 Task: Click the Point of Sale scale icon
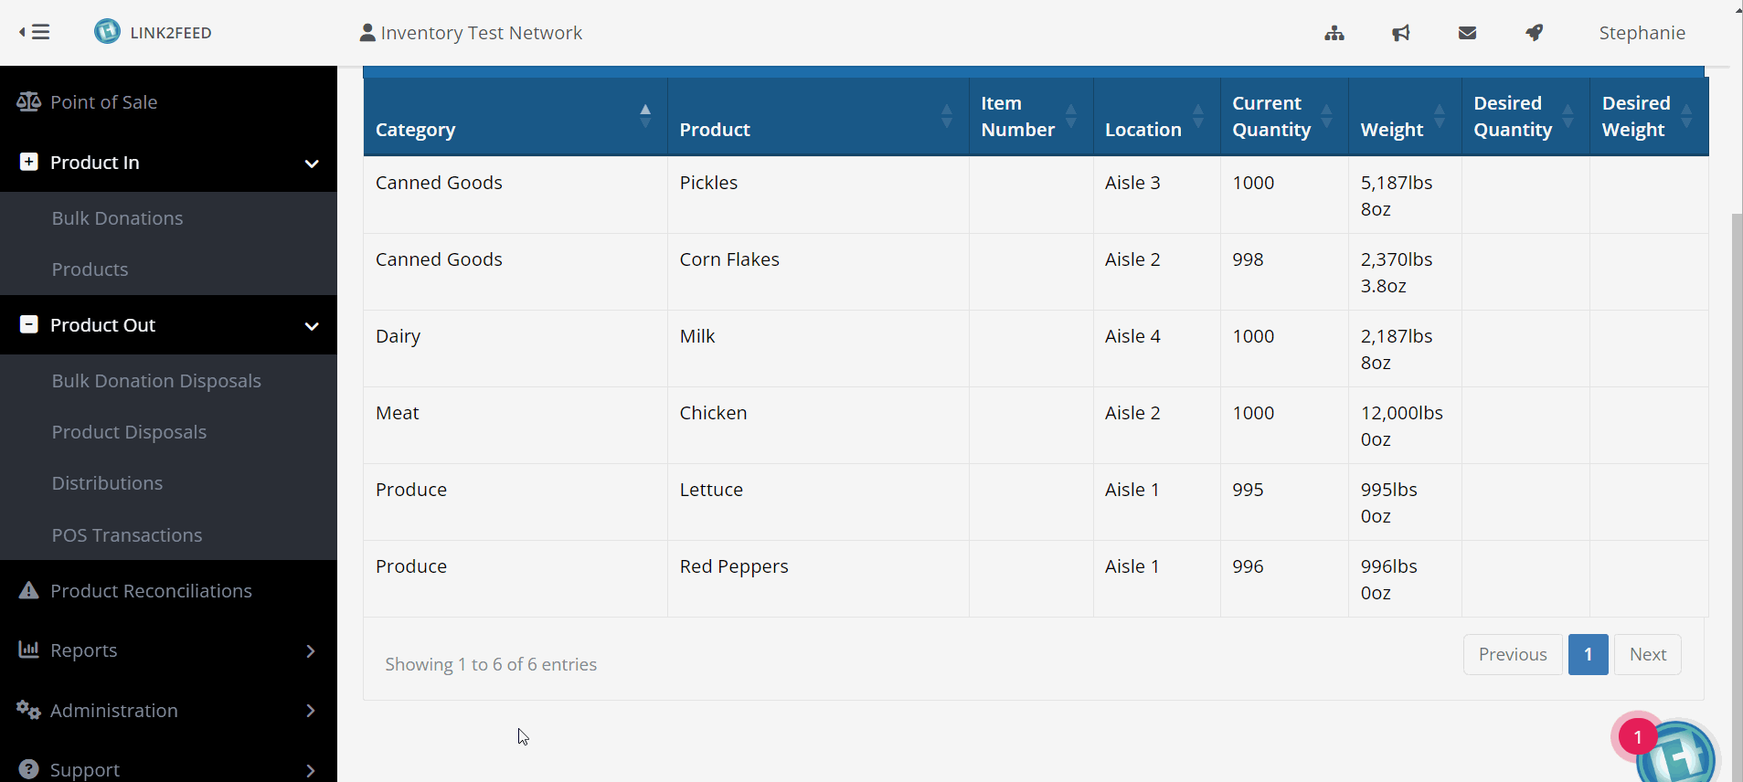pos(28,102)
